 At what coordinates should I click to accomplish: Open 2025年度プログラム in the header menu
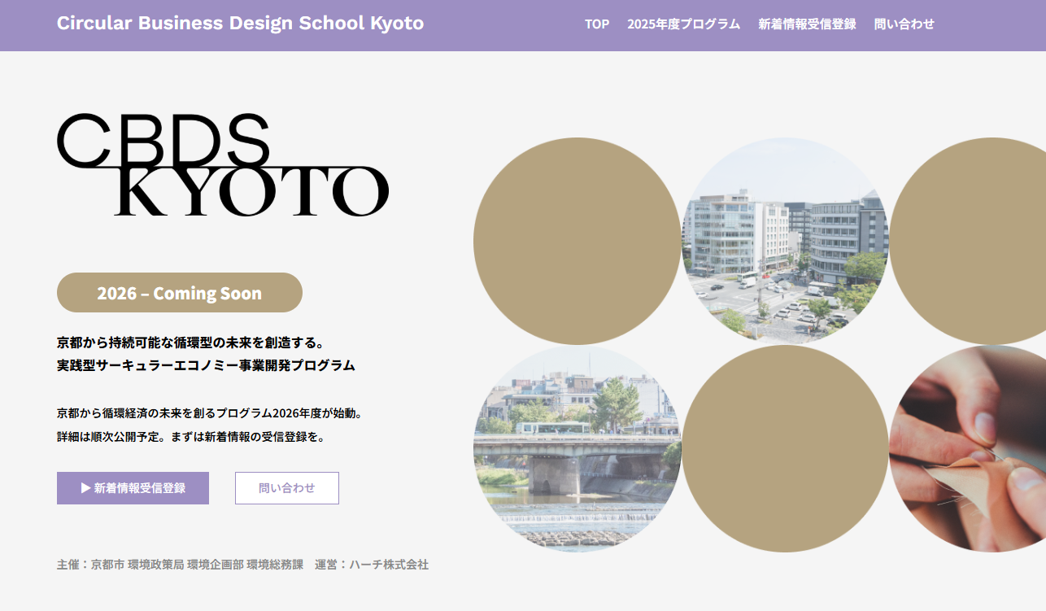pos(683,24)
